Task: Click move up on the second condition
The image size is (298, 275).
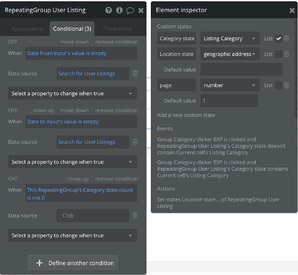Action: point(43,111)
